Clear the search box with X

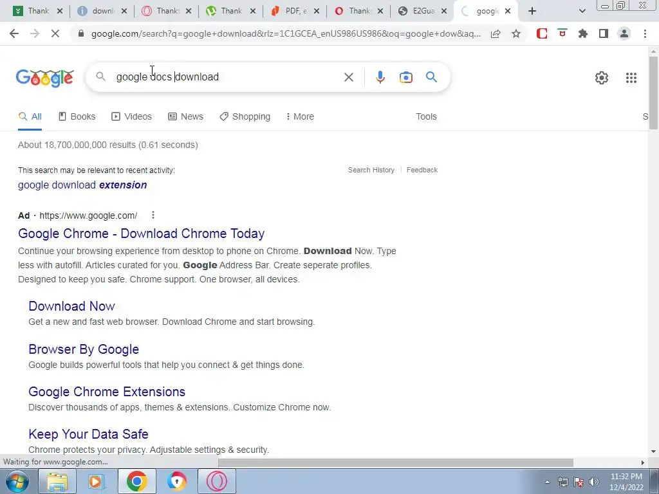(x=348, y=77)
